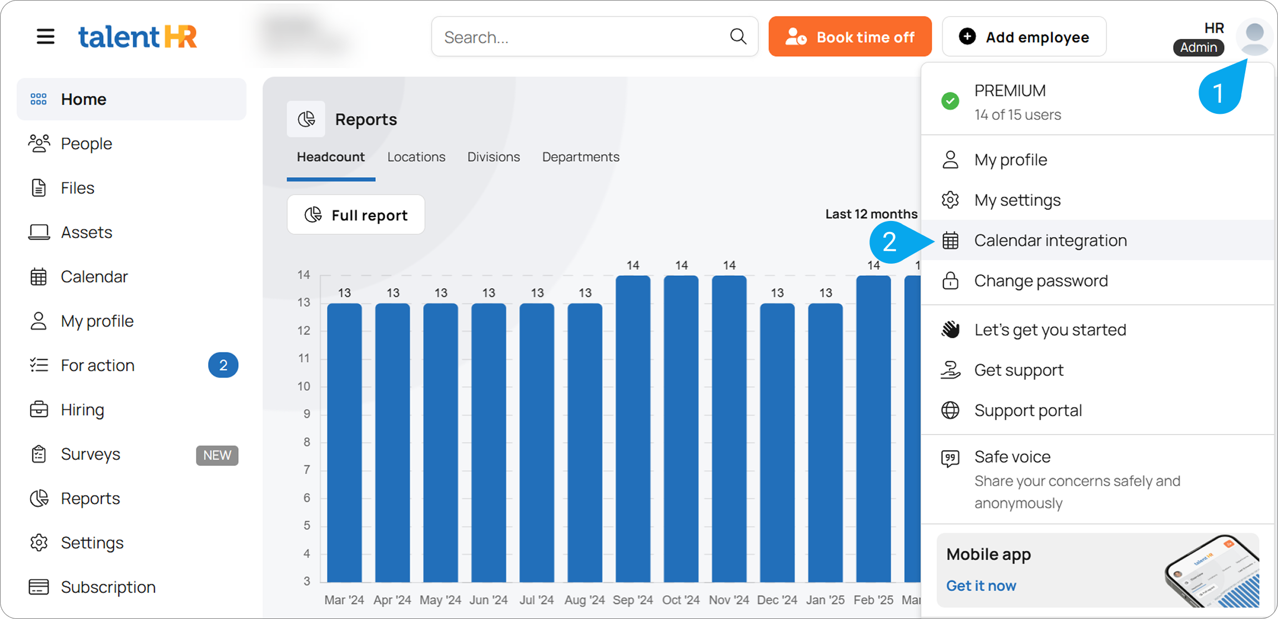Click the Search input field
Image resolution: width=1278 pixels, height=619 pixels.
[595, 37]
